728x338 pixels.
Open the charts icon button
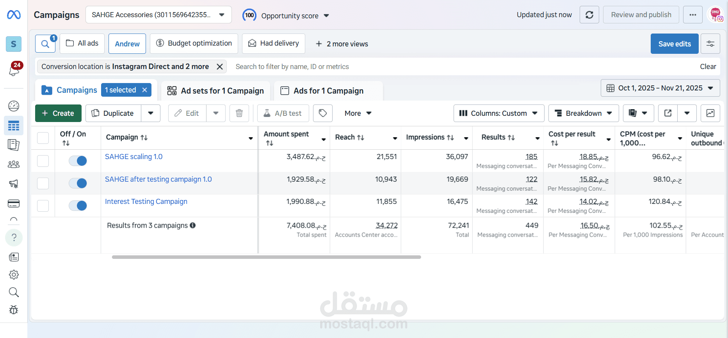(x=710, y=113)
